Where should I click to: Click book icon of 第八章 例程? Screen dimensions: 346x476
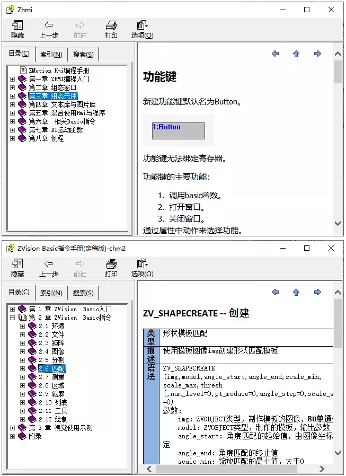(22, 138)
